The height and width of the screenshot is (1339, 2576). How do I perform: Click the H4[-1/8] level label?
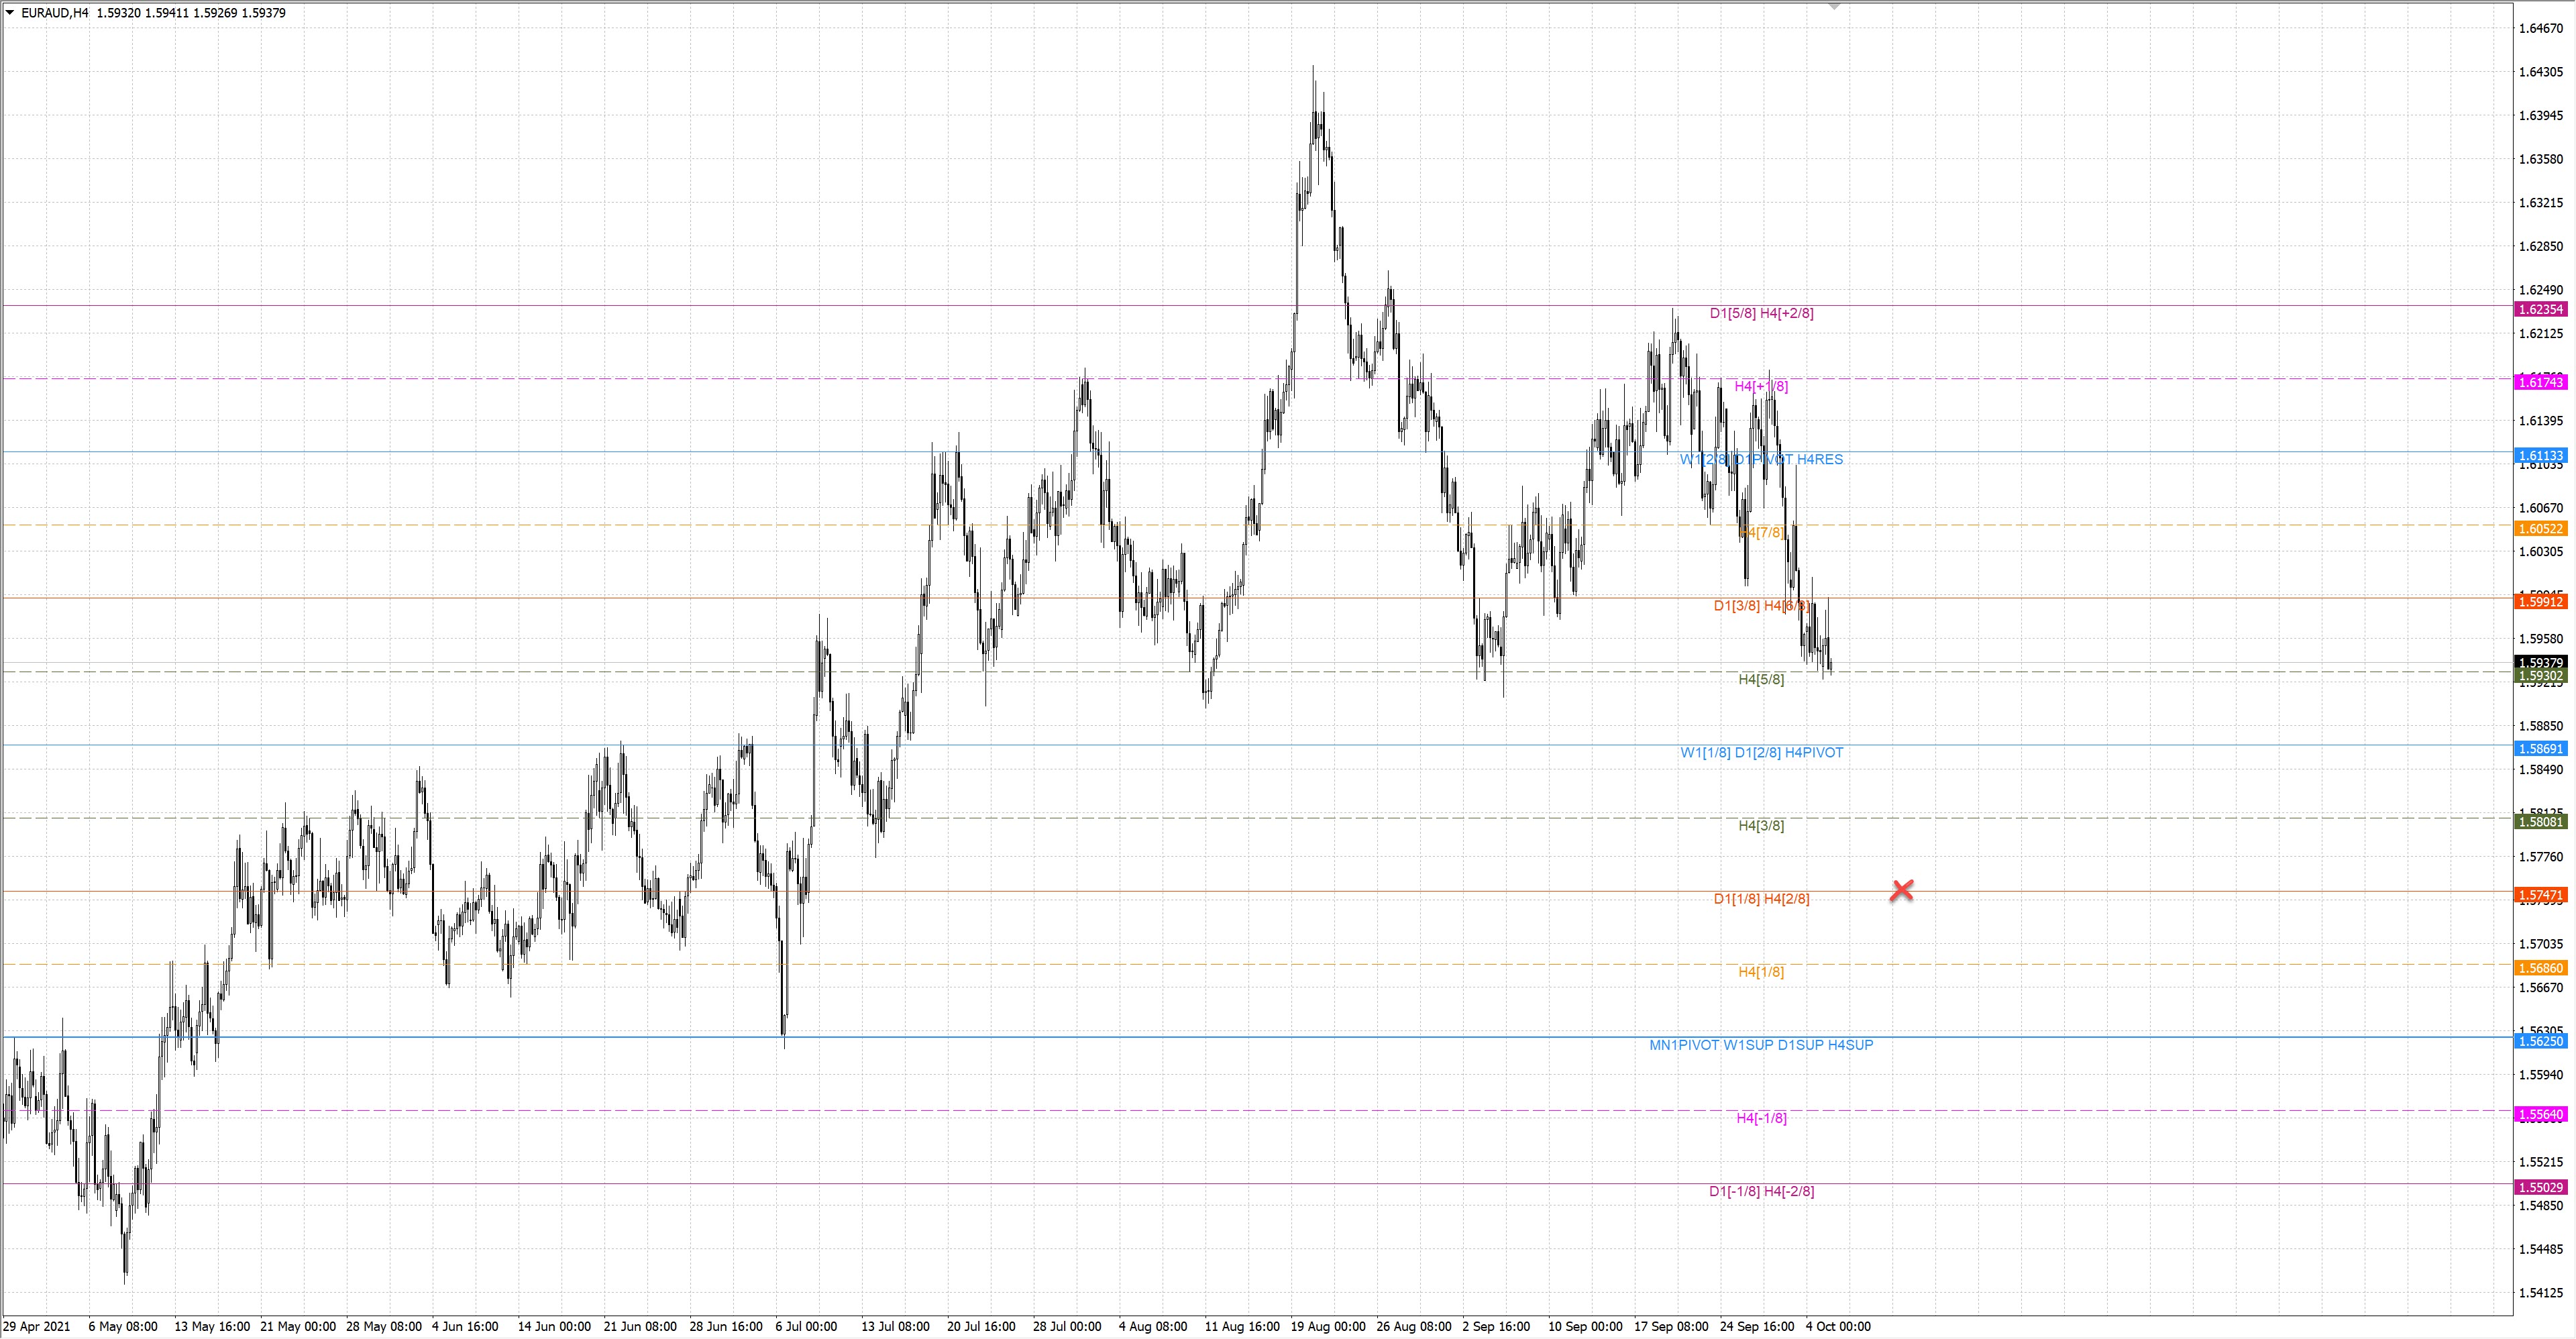tap(1761, 1118)
